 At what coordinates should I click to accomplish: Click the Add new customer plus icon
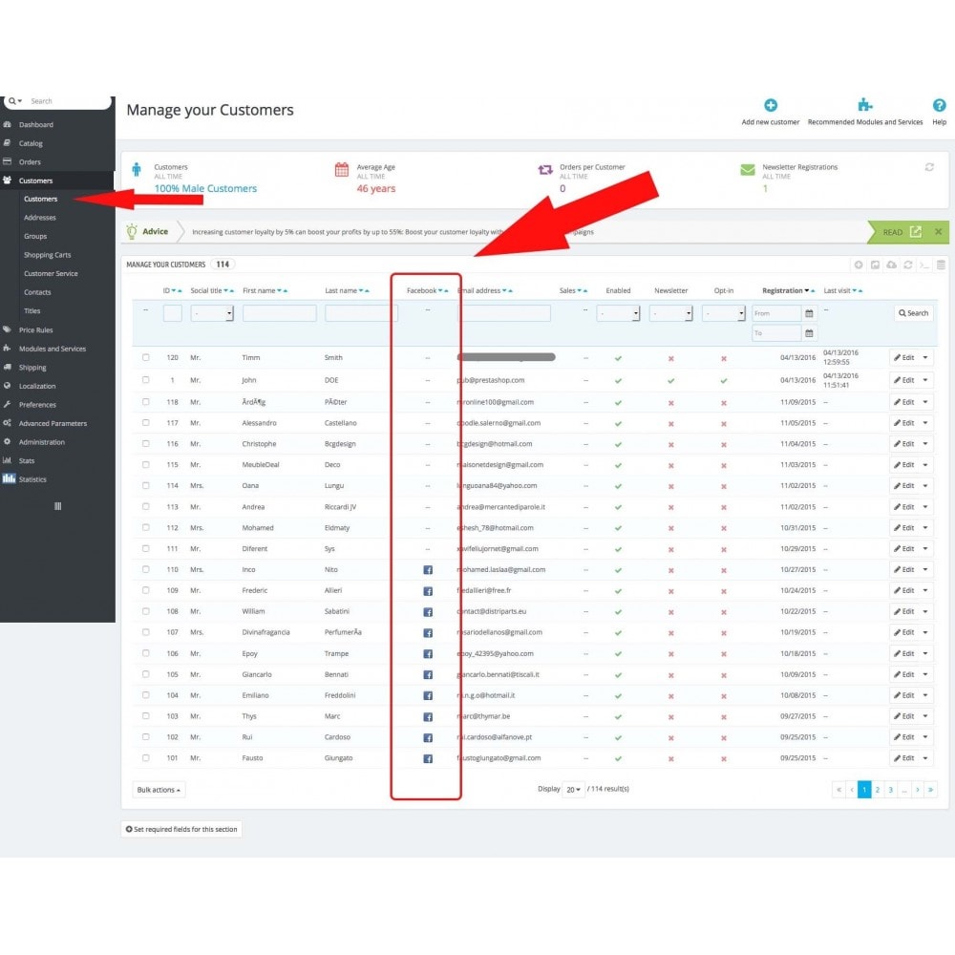[771, 105]
